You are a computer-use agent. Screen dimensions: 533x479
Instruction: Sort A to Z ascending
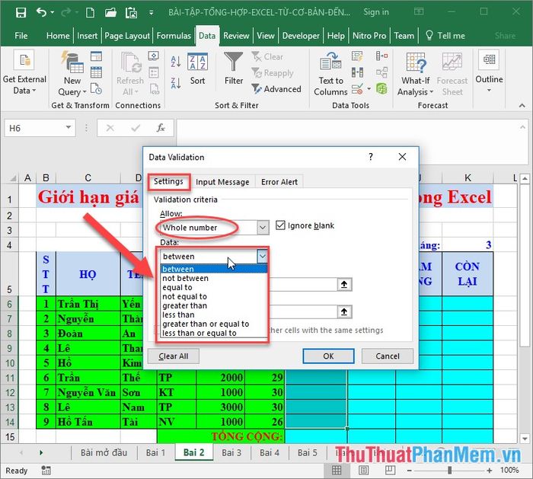pyautogui.click(x=176, y=62)
